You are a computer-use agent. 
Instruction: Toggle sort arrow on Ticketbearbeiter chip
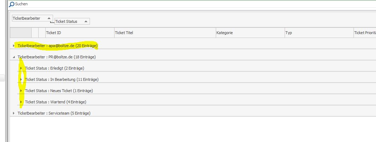coord(49,18)
